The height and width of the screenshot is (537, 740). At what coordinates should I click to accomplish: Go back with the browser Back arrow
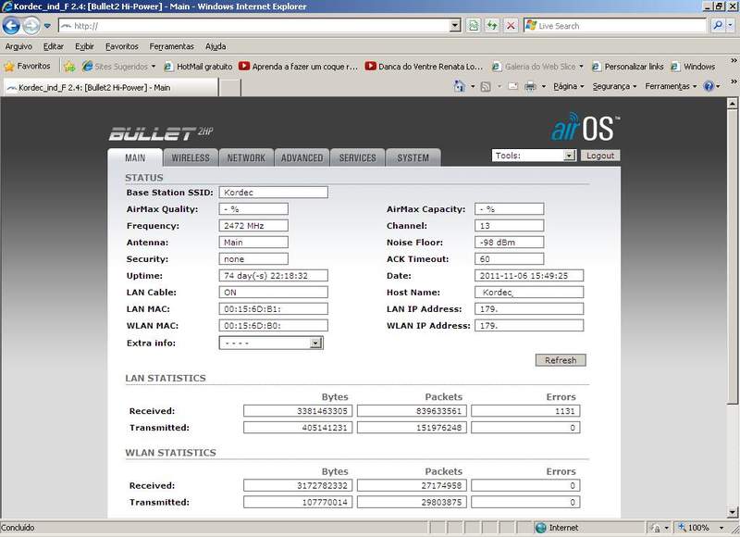(11, 26)
